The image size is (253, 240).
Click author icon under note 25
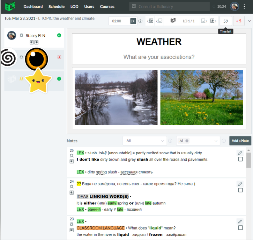[72, 156]
